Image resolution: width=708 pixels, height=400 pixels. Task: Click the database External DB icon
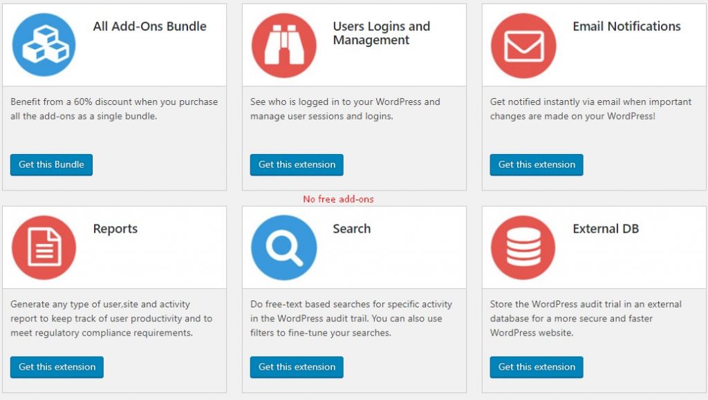[x=523, y=247]
